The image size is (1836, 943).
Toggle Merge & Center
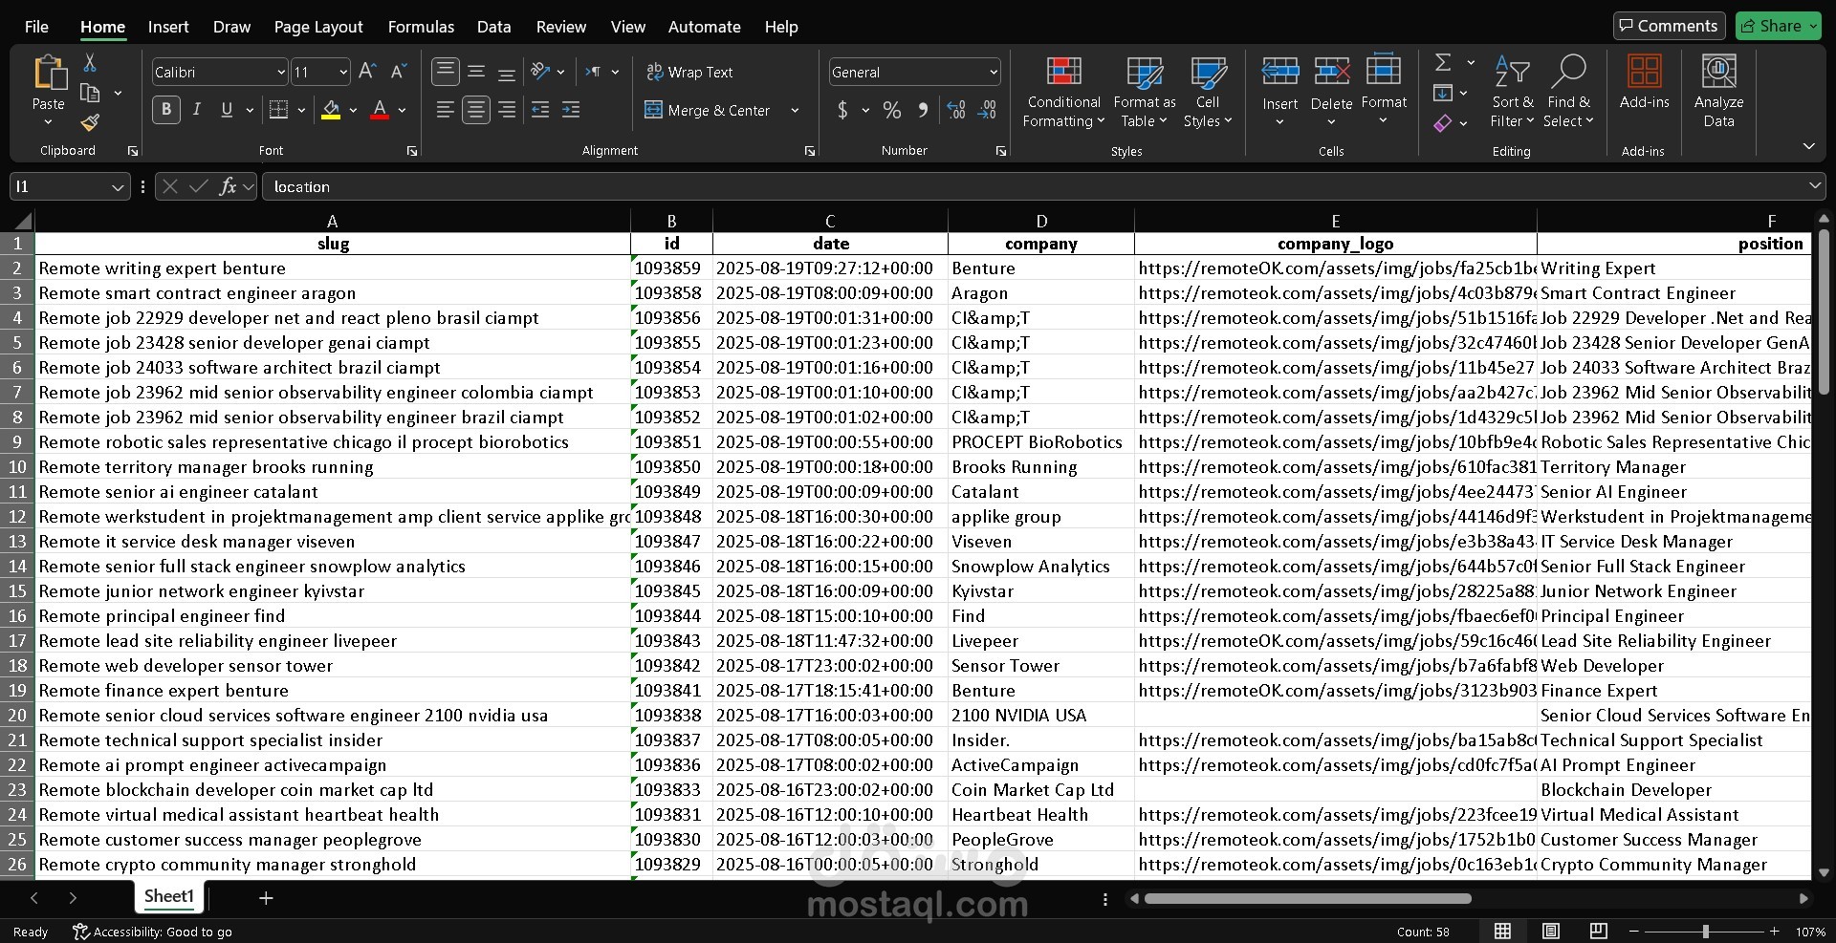[x=708, y=110]
